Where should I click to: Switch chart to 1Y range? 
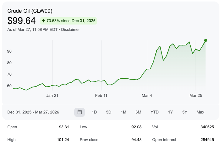pyautogui.click(x=171, y=112)
